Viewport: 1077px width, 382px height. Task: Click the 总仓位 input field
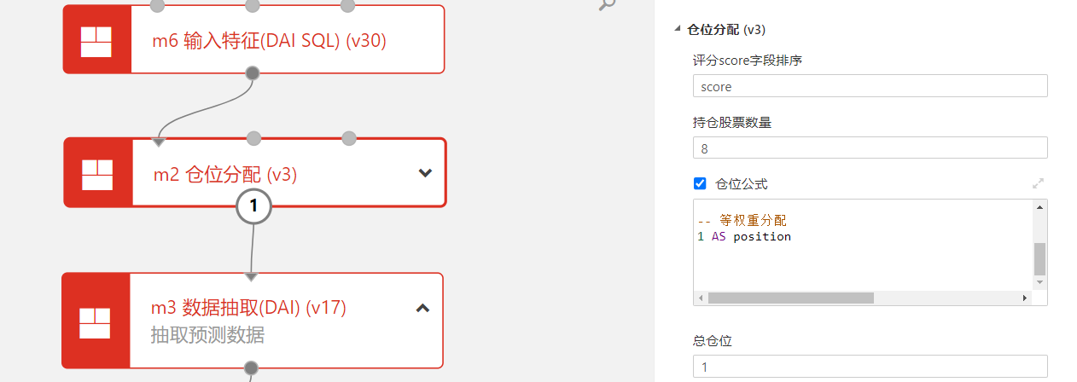point(870,367)
